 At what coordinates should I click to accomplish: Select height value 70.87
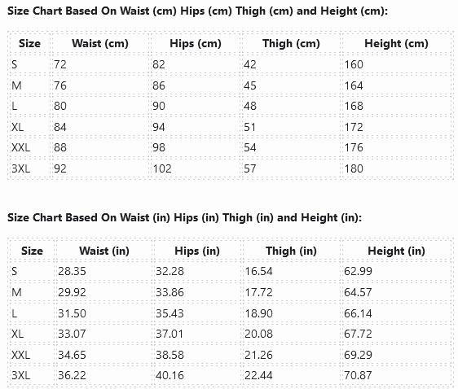358,375
